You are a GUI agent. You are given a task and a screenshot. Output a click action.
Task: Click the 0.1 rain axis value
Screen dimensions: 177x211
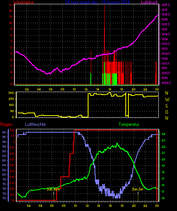click(x=11, y=195)
